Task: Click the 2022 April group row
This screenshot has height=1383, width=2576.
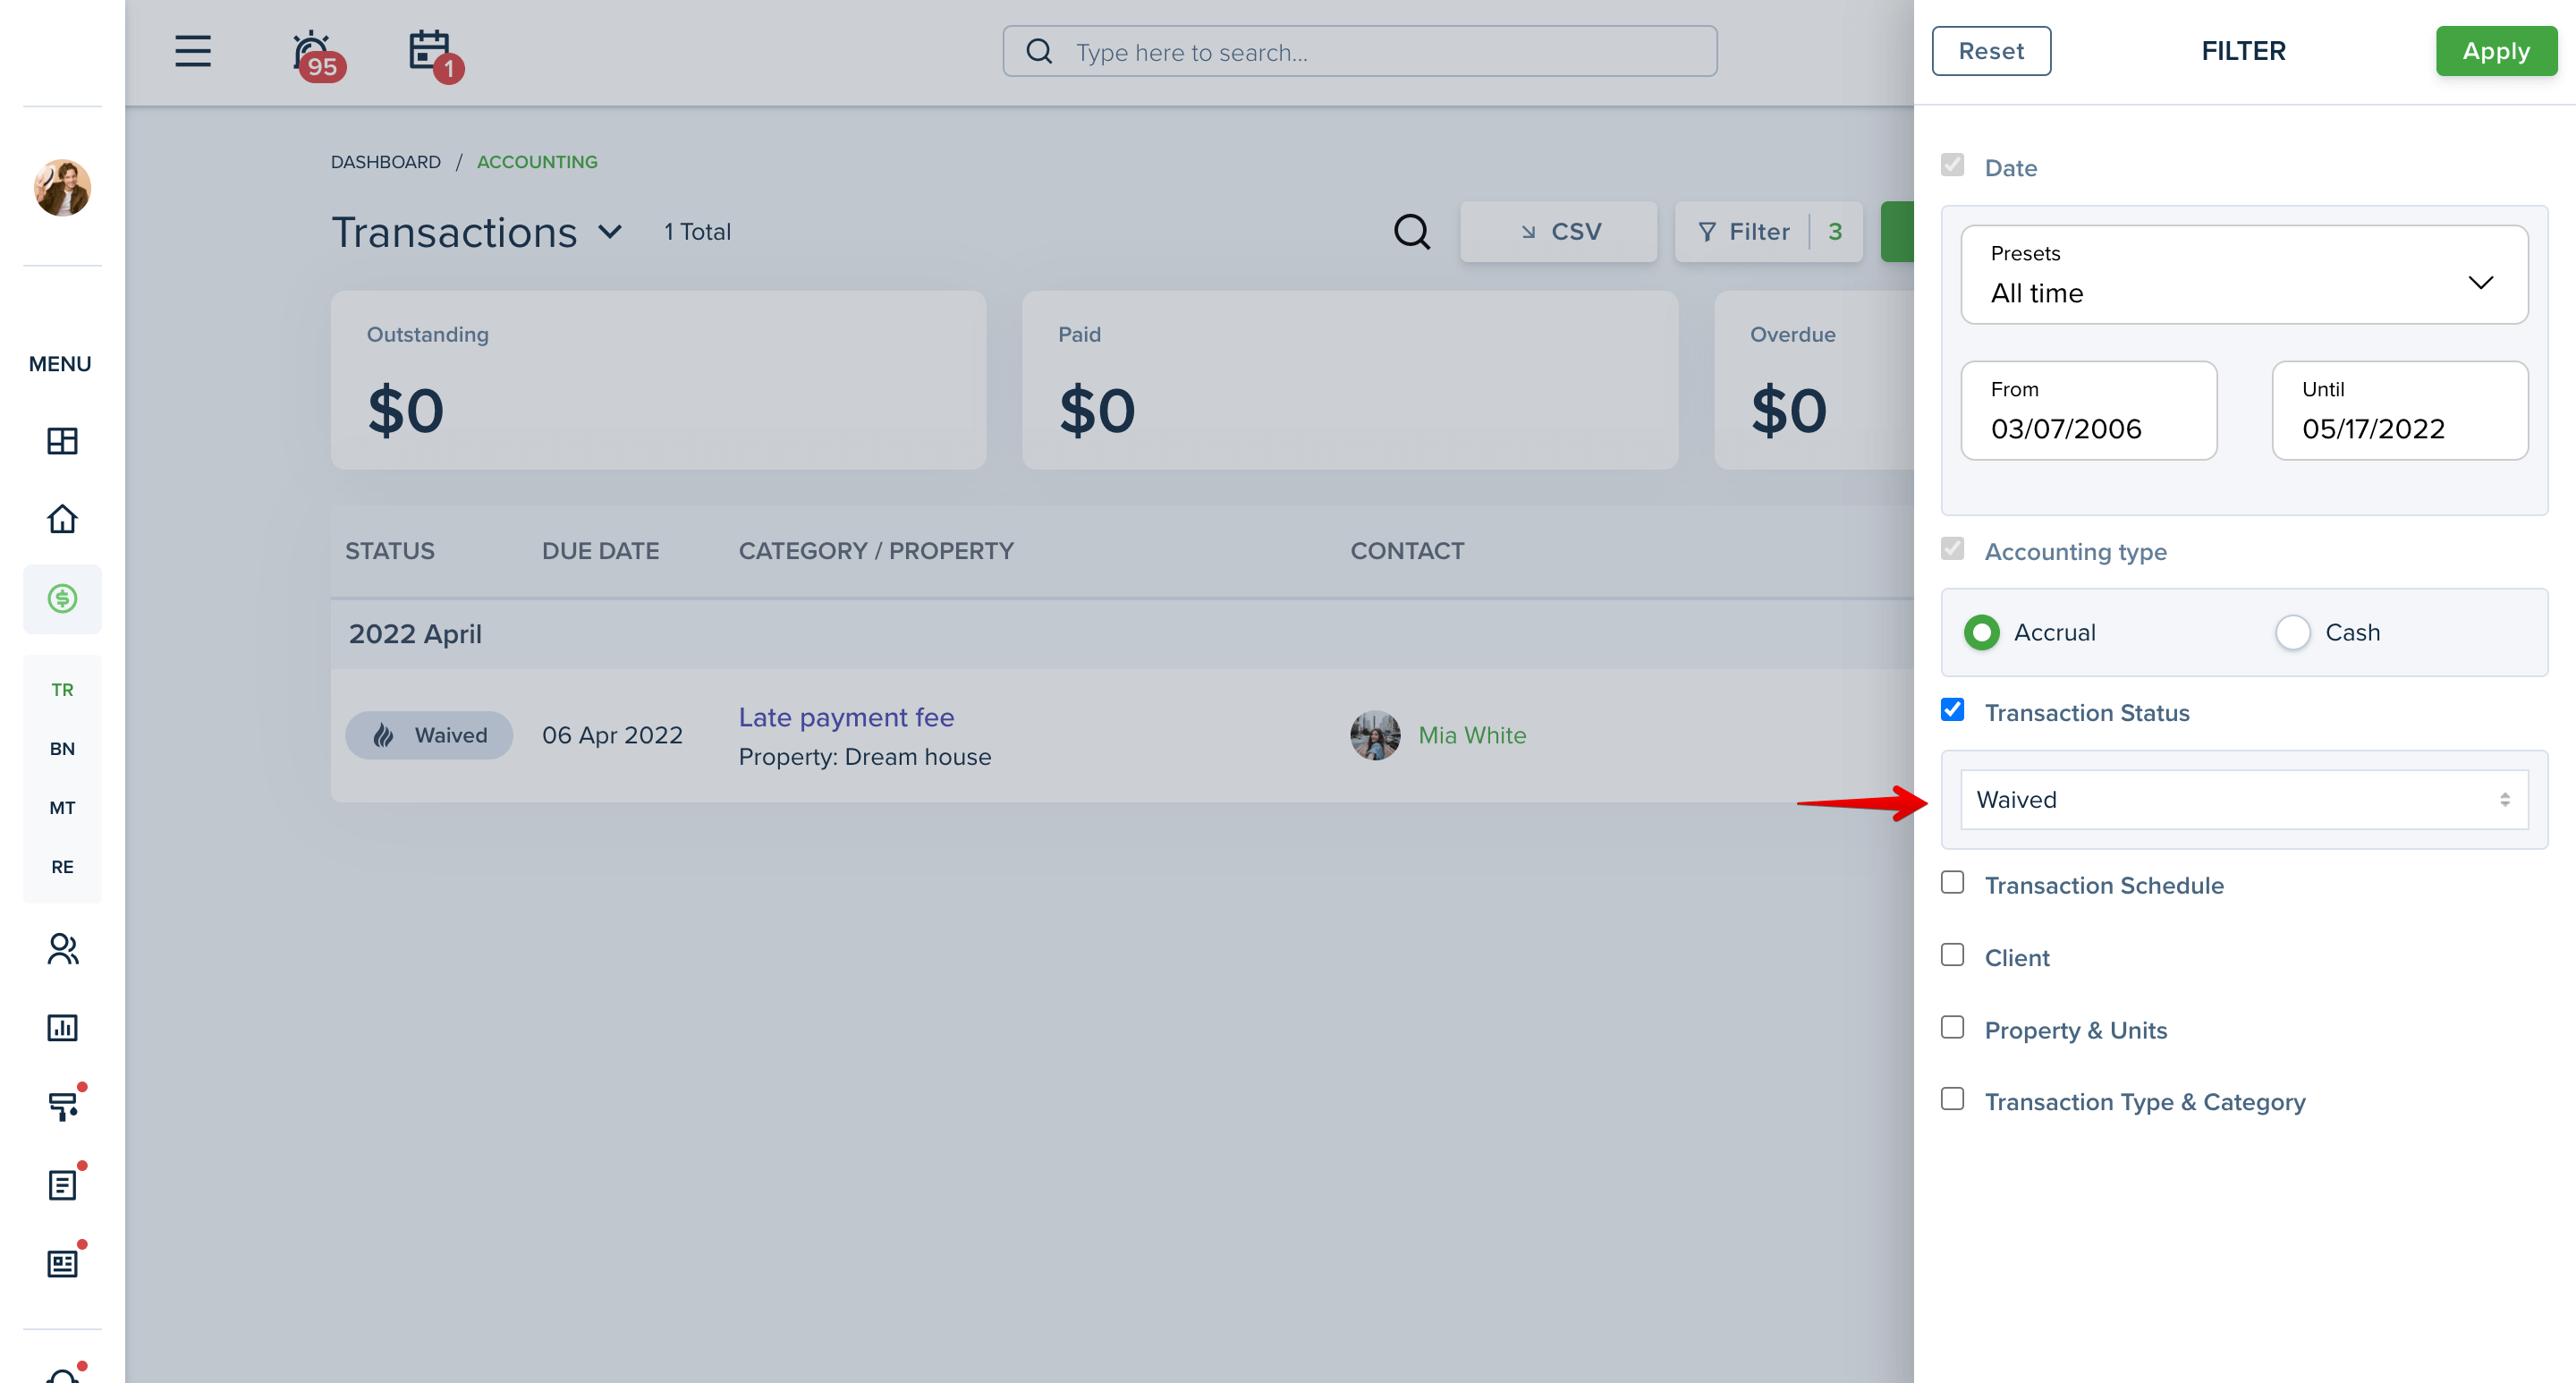Action: (1121, 634)
